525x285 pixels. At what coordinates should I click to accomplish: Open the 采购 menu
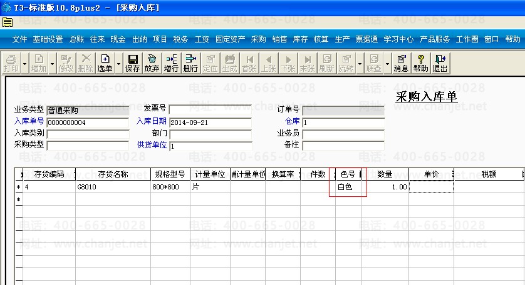259,39
